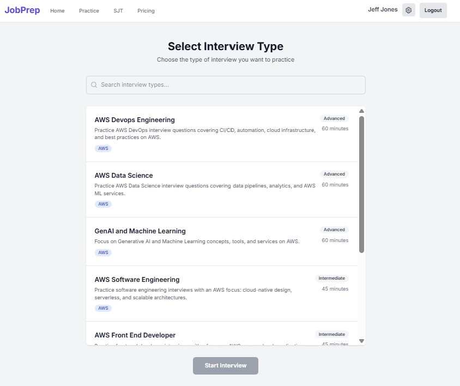The width and height of the screenshot is (460, 386).
Task: Click 60 minutes on AWS Devops Engineering
Action: coord(335,129)
